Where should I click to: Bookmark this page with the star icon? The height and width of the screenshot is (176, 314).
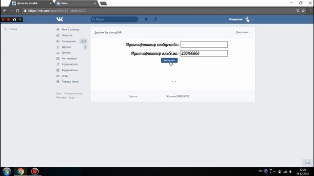click(x=303, y=11)
